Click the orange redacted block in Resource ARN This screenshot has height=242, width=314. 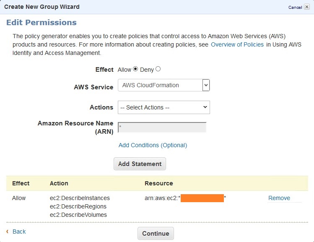coord(202,198)
